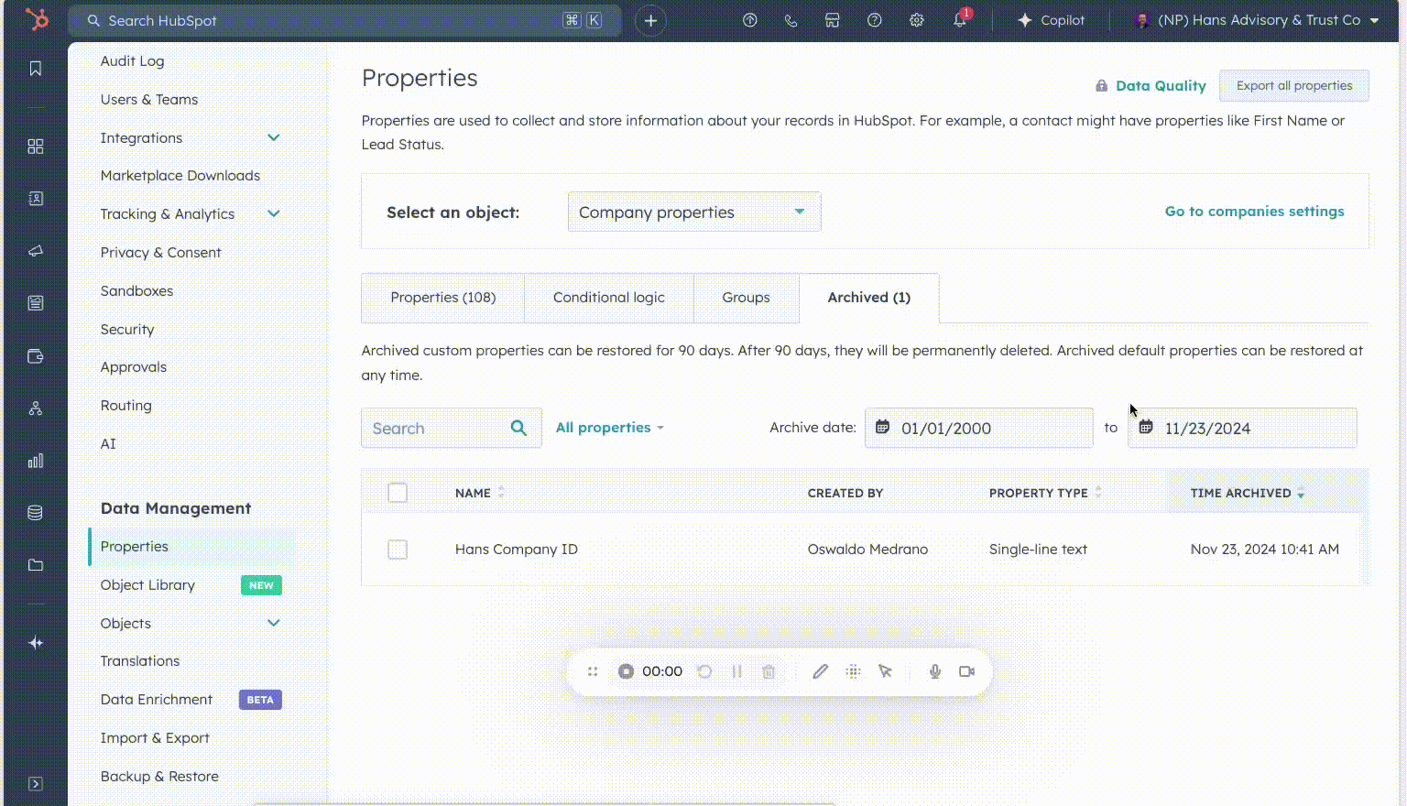Click the Go to companies settings link
Viewport: 1407px width, 806px height.
(x=1254, y=211)
